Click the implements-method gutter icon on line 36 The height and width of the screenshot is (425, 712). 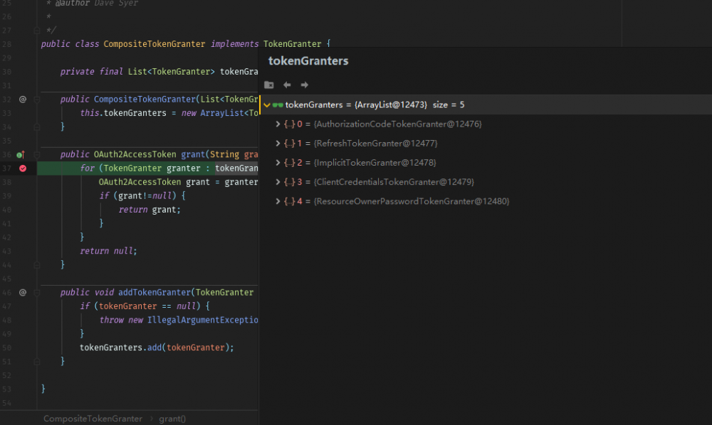point(21,154)
